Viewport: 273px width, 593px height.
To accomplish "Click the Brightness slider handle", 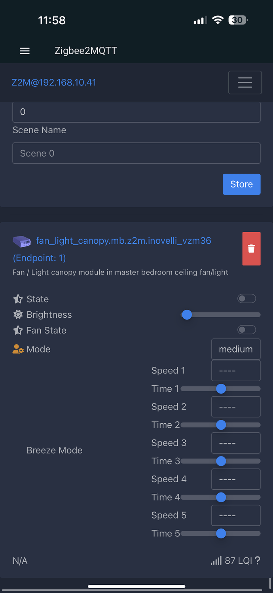I will (x=187, y=315).
